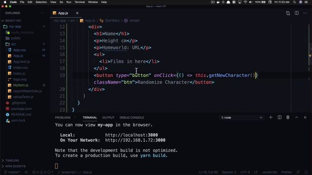Kill the active terminal
The height and width of the screenshot is (175, 312).
288,118
